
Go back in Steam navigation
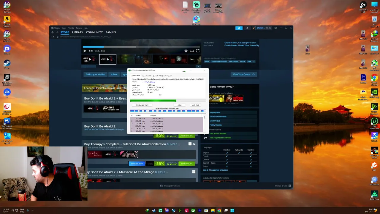click(x=53, y=32)
